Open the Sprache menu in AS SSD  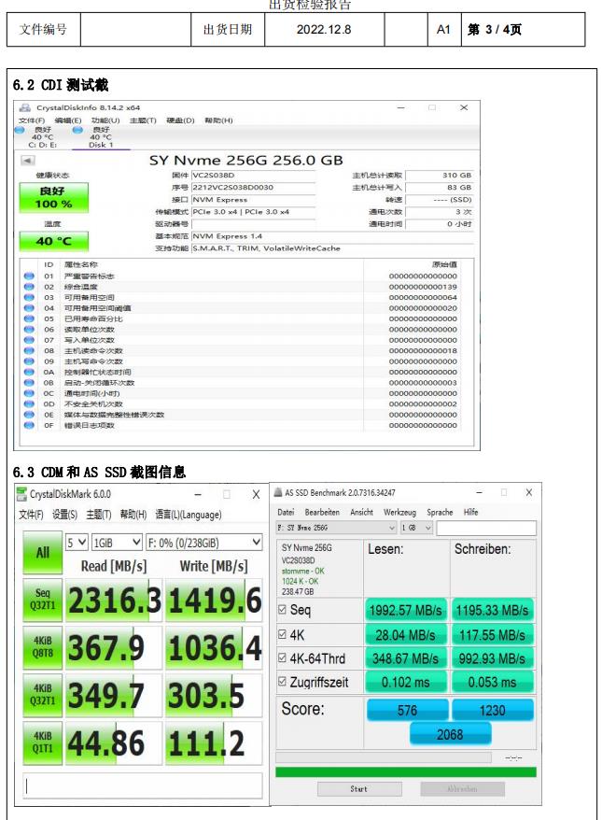[440, 512]
